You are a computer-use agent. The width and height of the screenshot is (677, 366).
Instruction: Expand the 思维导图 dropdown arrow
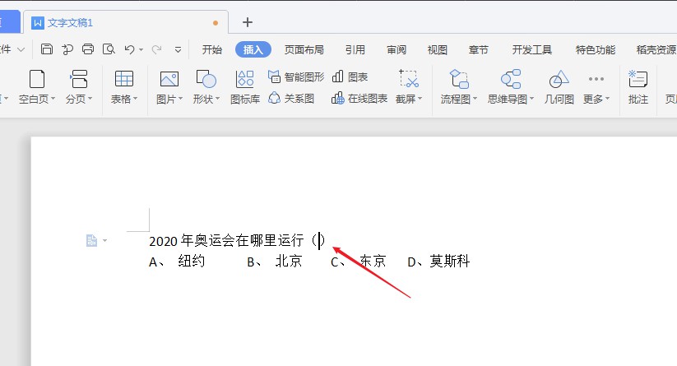click(532, 99)
